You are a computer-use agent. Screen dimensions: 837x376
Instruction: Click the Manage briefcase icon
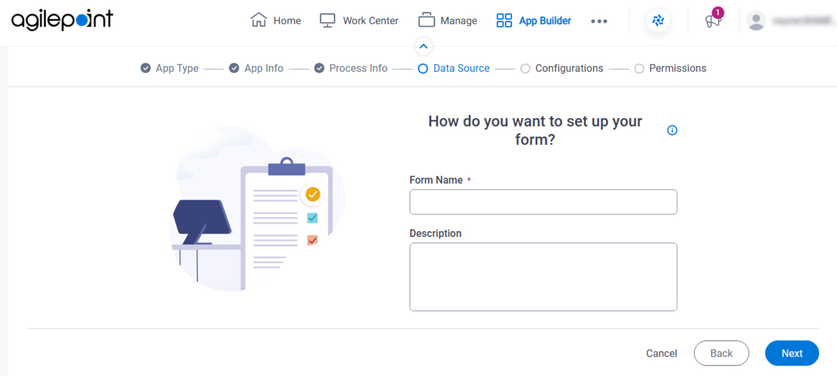[x=426, y=20]
